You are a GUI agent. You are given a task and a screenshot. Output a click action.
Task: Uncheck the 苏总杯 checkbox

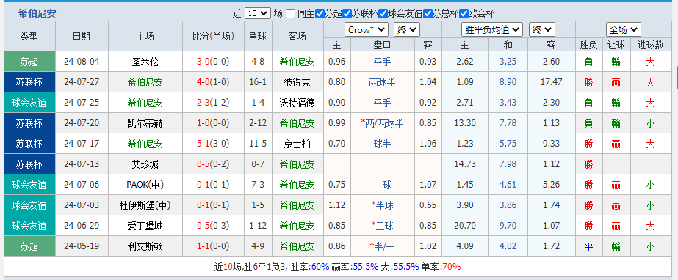[428, 13]
